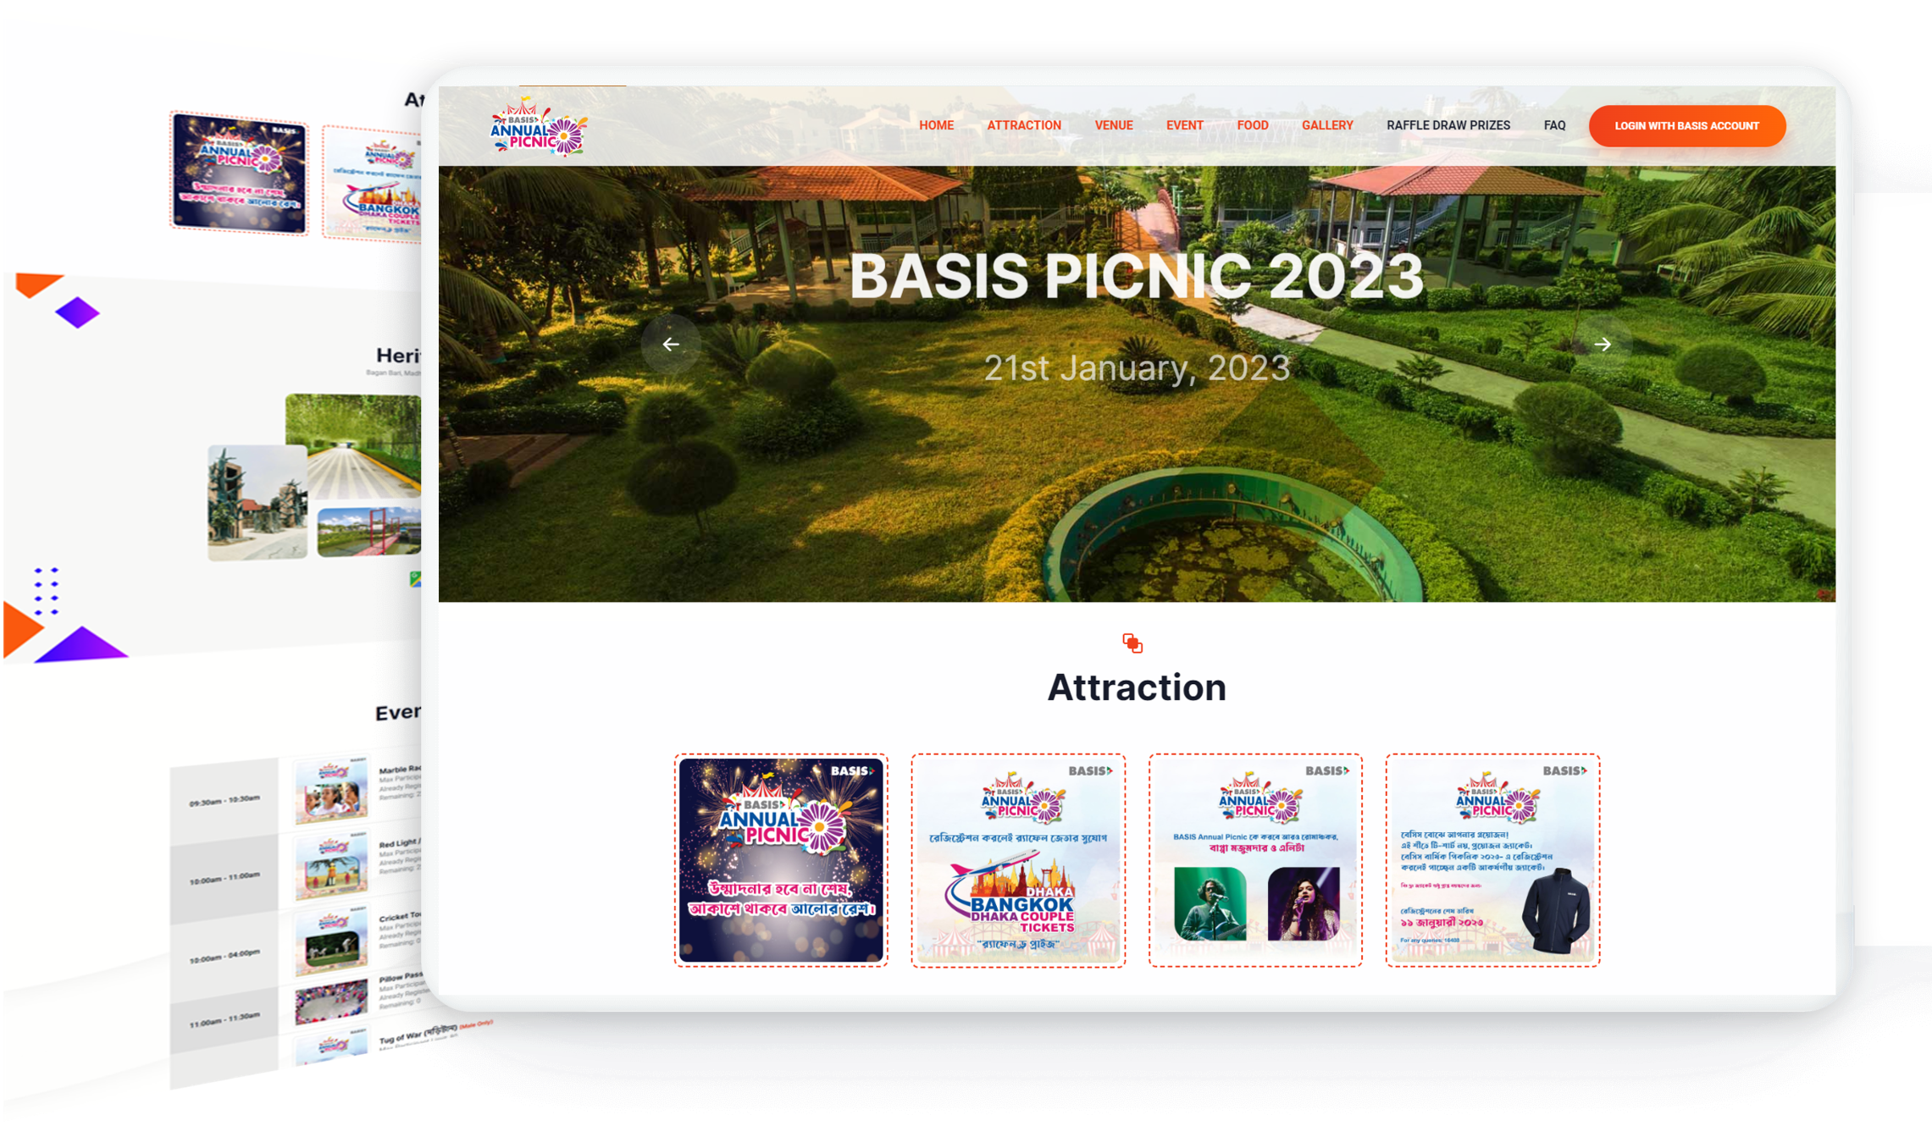The width and height of the screenshot is (1932, 1148).
Task: Open the Cricket Tournament event thumbnail
Action: click(x=331, y=941)
